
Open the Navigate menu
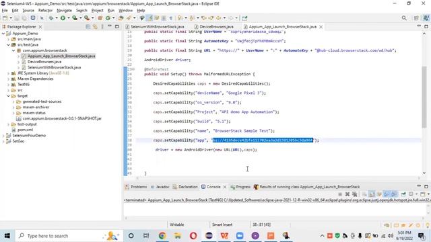pos(64,11)
